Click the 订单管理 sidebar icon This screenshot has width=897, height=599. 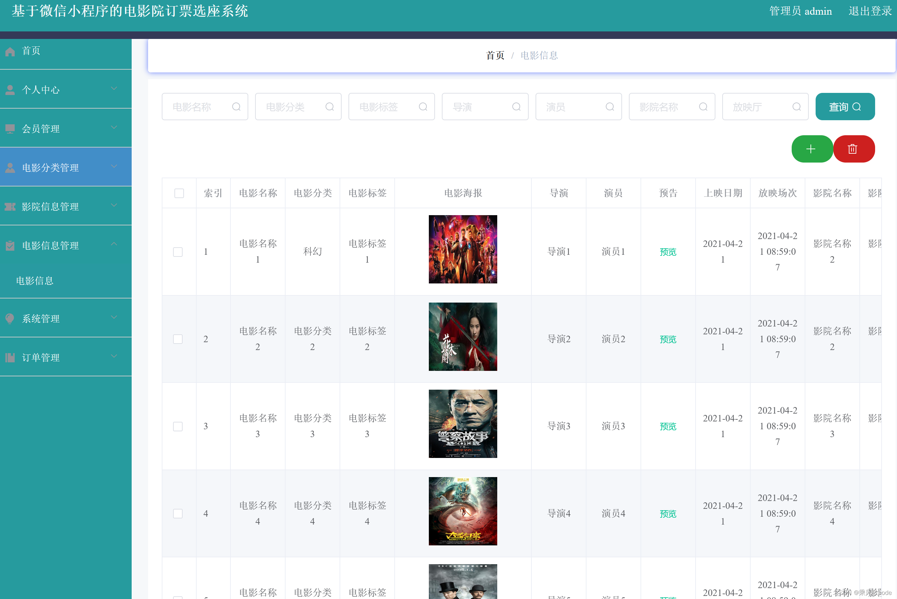pyautogui.click(x=10, y=358)
